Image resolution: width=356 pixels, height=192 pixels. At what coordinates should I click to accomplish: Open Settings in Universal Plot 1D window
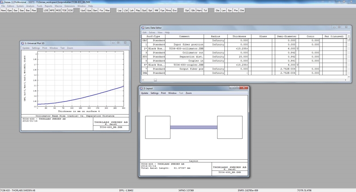[36, 48]
